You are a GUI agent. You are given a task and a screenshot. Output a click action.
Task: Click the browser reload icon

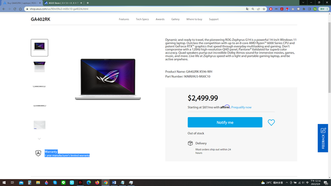click(x=15, y=9)
